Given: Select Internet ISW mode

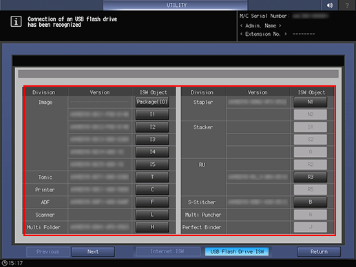Looking at the screenshot, I should pos(167,252).
